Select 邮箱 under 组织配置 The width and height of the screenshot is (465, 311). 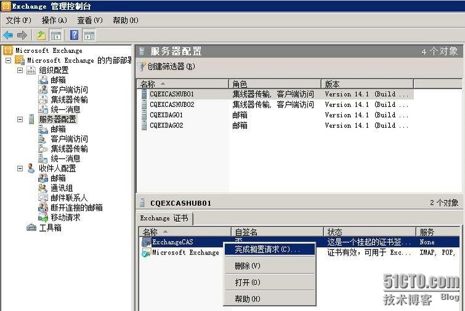[58, 80]
